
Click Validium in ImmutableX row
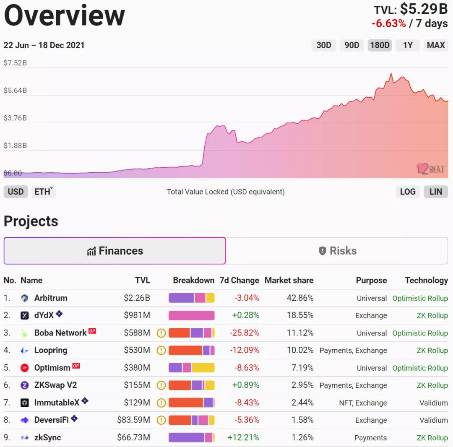[x=434, y=403]
